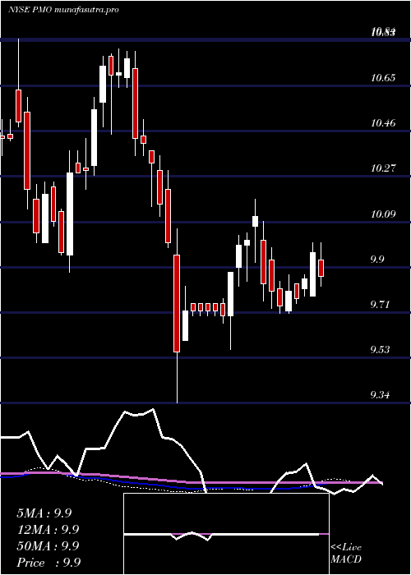
Task: Click the MACD inset box
Action: pyautogui.click(x=226, y=534)
